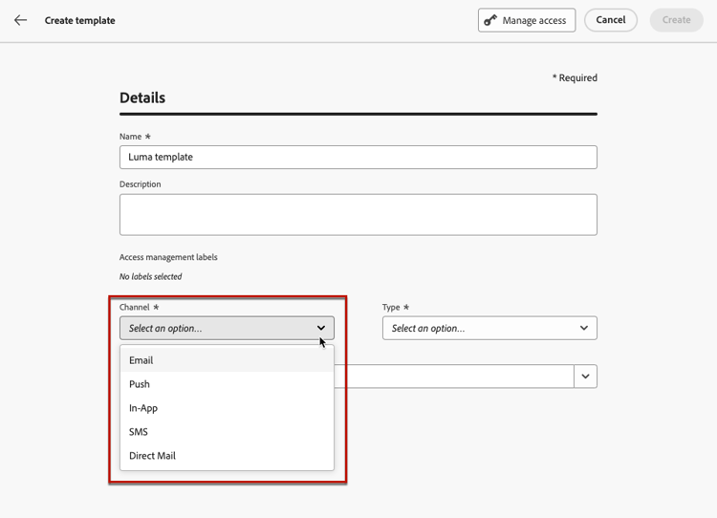Click the Create template page title
Image resolution: width=717 pixels, height=518 pixels.
click(x=79, y=20)
